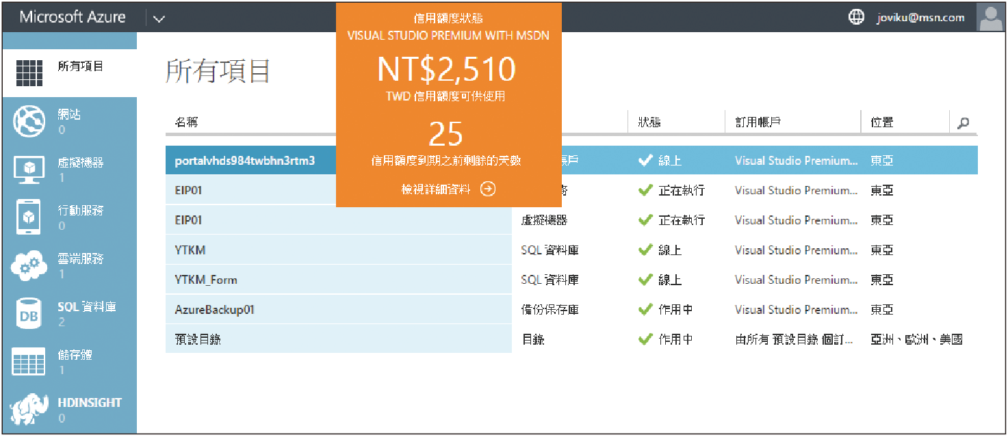
Task: Sort by the 位置 column header
Action: click(x=882, y=122)
